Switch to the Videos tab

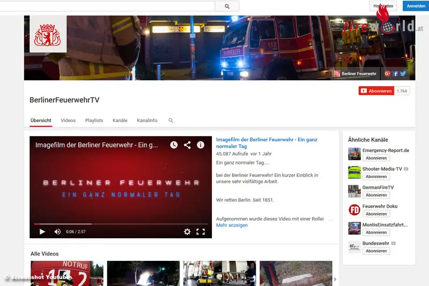(68, 121)
